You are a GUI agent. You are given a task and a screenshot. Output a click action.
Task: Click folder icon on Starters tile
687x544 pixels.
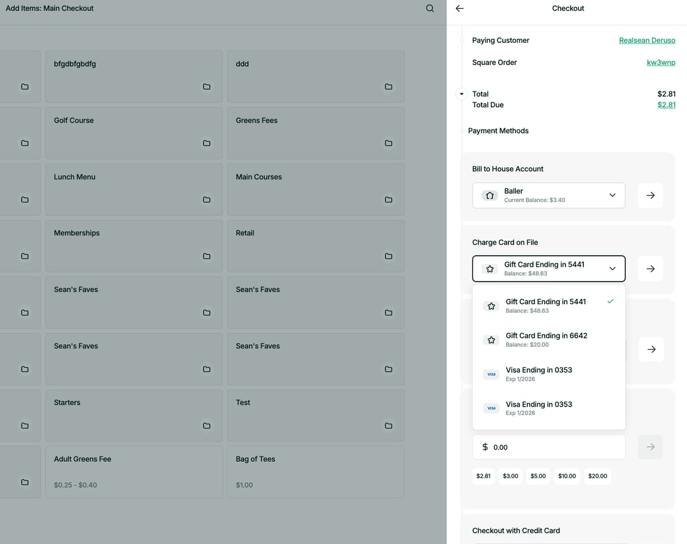click(x=207, y=426)
